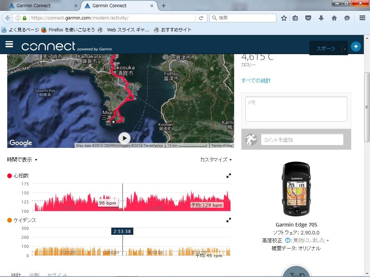Close the active Garmin Connect tab
The image size is (370, 277).
coord(152,6)
